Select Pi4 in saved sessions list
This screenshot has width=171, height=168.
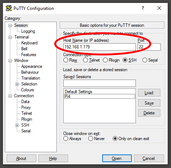pos(99,96)
